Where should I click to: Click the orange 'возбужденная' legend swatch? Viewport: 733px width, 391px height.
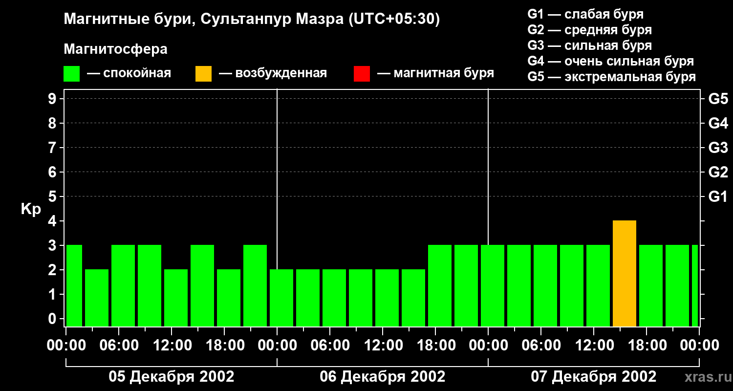click(204, 74)
